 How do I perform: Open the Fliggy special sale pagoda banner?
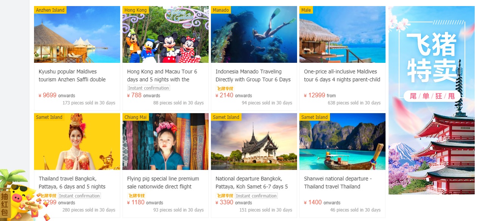(432, 100)
